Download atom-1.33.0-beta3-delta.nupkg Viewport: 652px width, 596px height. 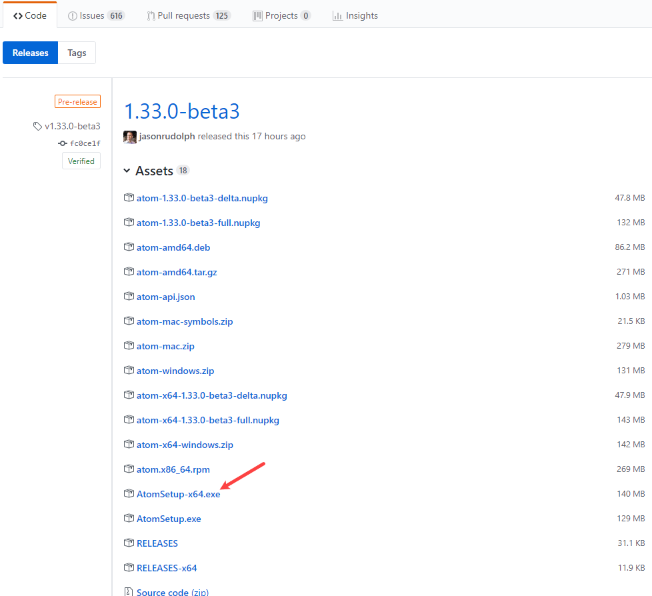tap(202, 198)
